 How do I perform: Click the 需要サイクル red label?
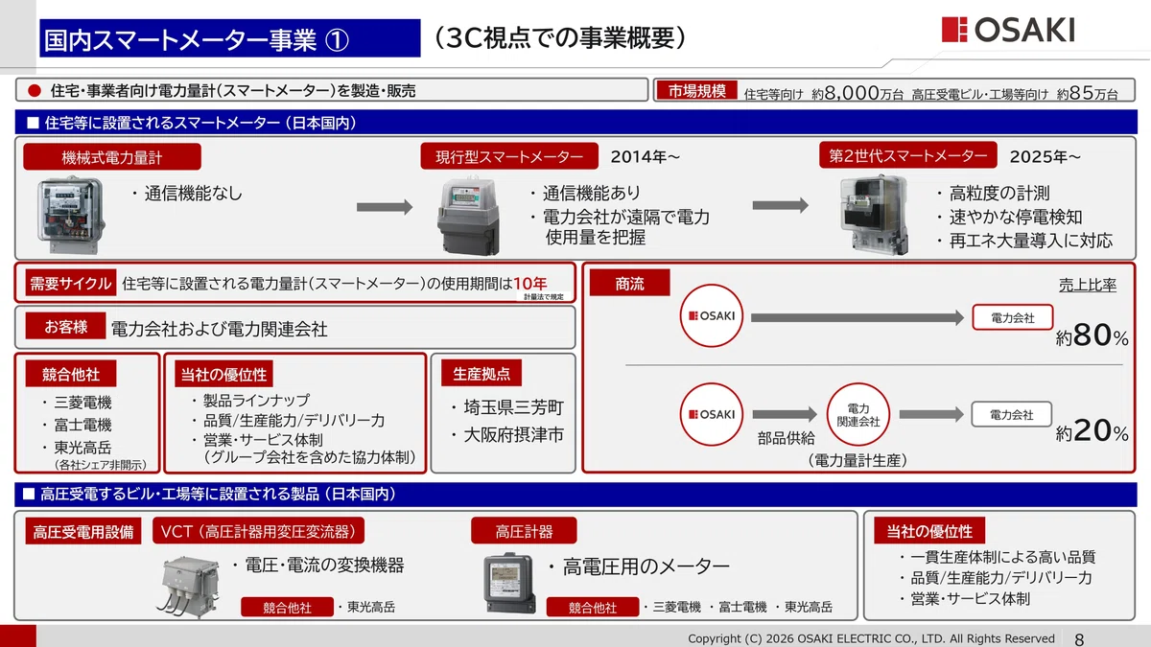tap(70, 283)
